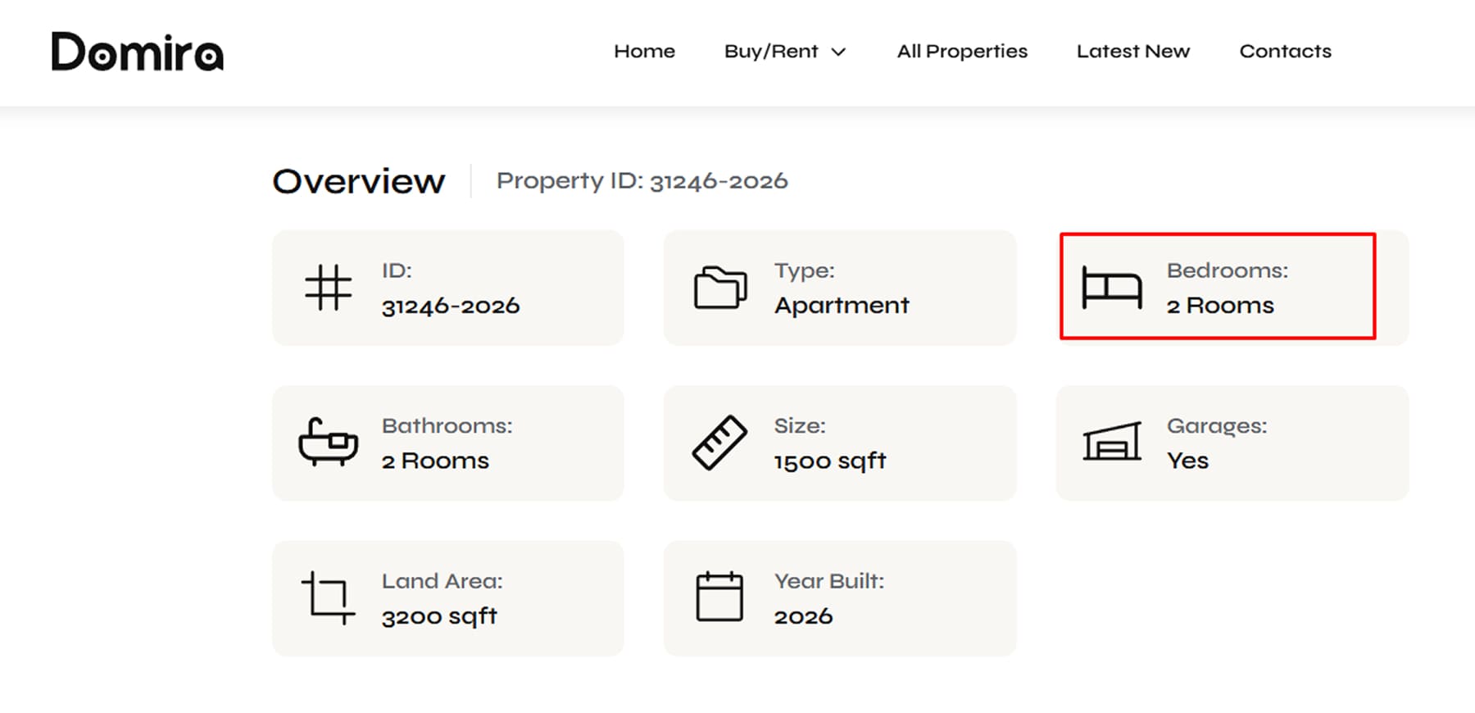Open the Buy/Rent menu
The width and height of the screenshot is (1475, 713).
(x=785, y=52)
